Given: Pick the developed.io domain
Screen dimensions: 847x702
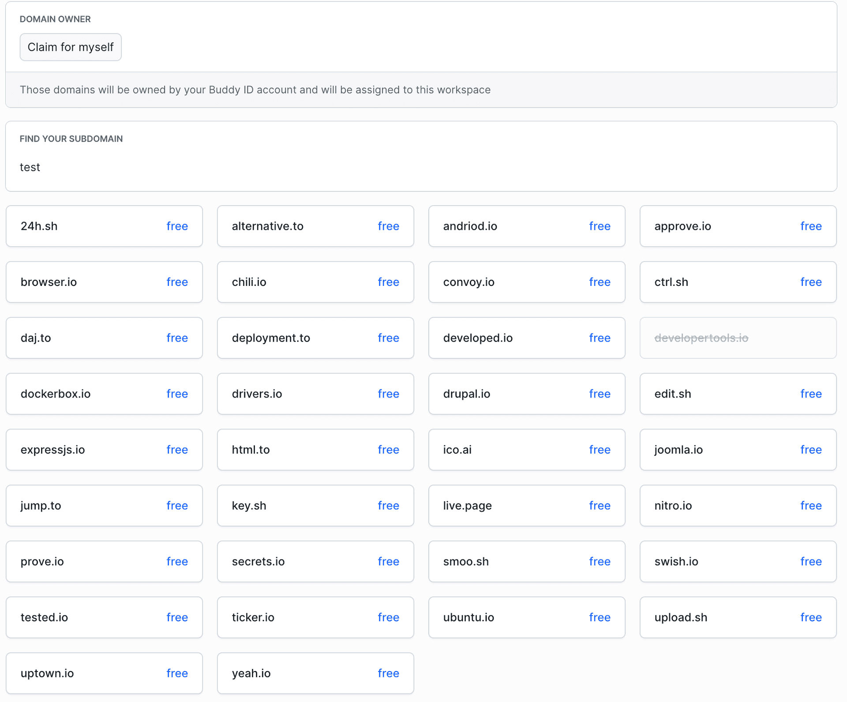Looking at the screenshot, I should click(527, 338).
